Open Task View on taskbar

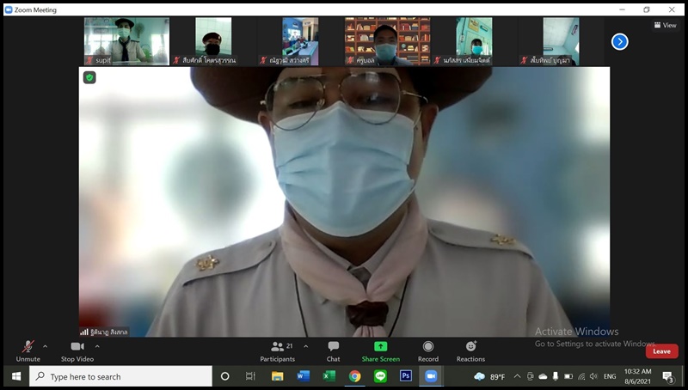[250, 376]
